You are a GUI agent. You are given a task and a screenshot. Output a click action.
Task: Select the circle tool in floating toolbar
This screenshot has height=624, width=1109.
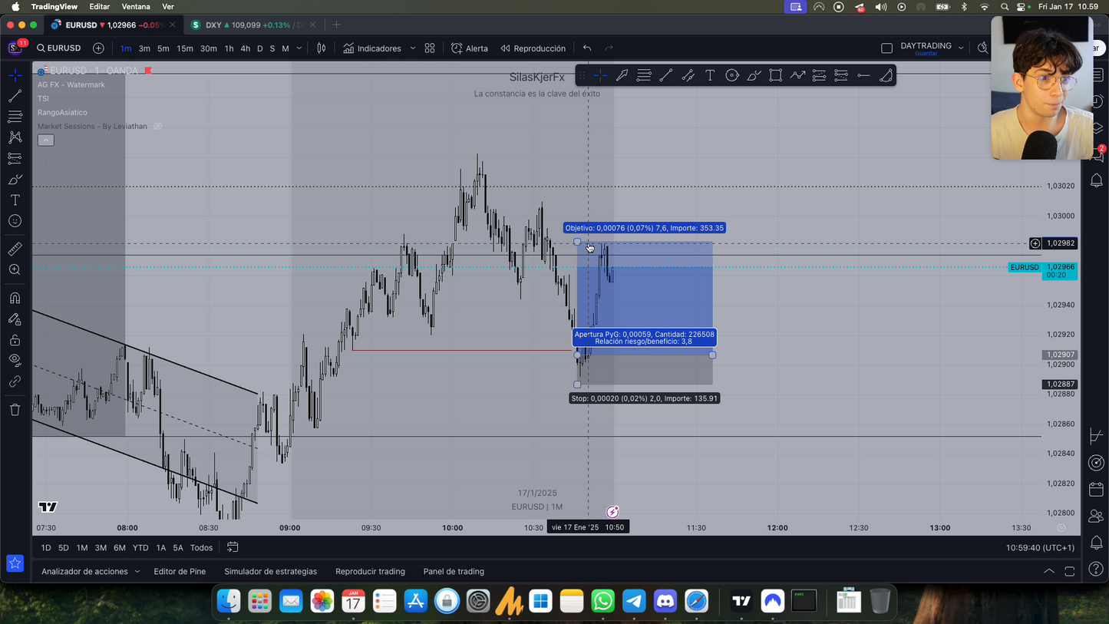tap(732, 75)
